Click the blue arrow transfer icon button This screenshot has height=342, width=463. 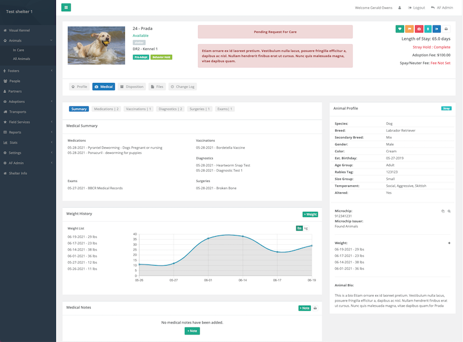[436, 28]
